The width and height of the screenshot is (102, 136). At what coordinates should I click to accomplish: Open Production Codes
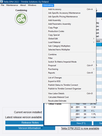click(69, 31)
